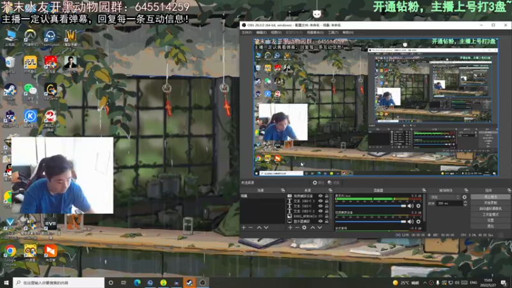Open the 编辑(E) menu in OBS
This screenshot has width=512, height=288.
point(261,33)
